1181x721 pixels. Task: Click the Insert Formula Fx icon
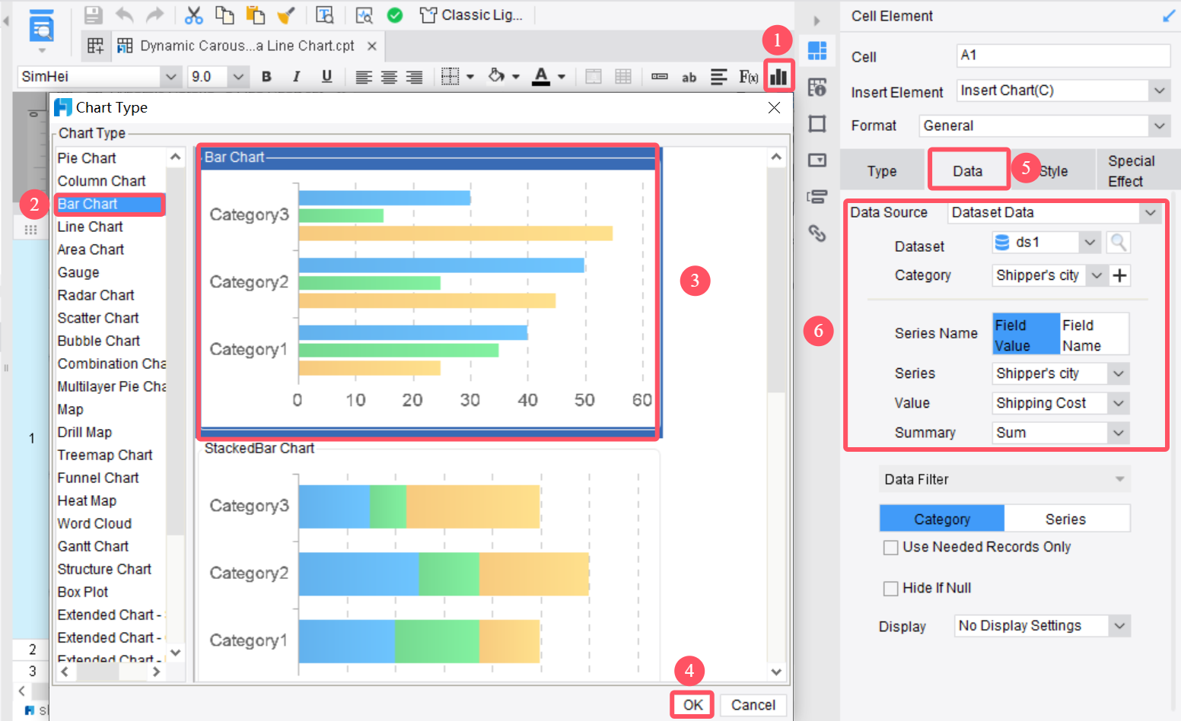point(749,77)
